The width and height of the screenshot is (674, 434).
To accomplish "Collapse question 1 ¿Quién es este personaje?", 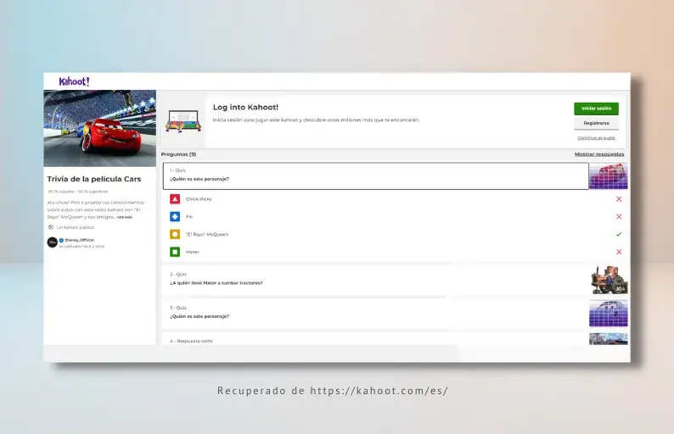I will point(374,175).
